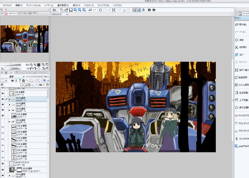Click the Save icon in the command bar
This screenshot has width=249, height=178.
pyautogui.click(x=71, y=10)
